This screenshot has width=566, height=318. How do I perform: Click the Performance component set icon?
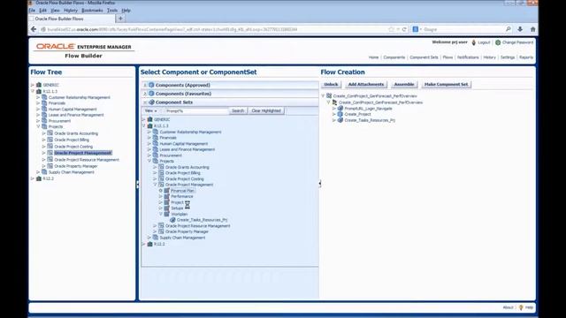[x=167, y=196]
